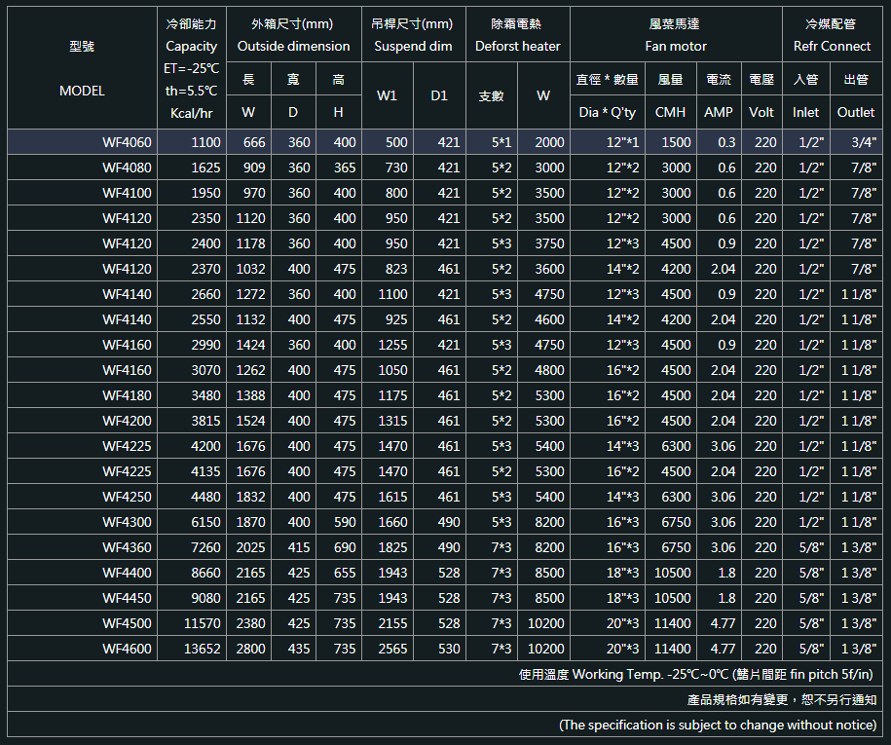Click capacity value 1950
Viewport: 891px width, 745px height.
coord(205,193)
